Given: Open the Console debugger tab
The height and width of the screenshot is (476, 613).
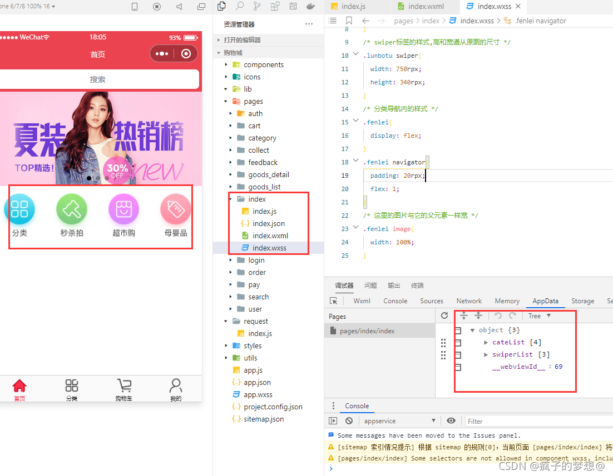Looking at the screenshot, I should point(396,300).
